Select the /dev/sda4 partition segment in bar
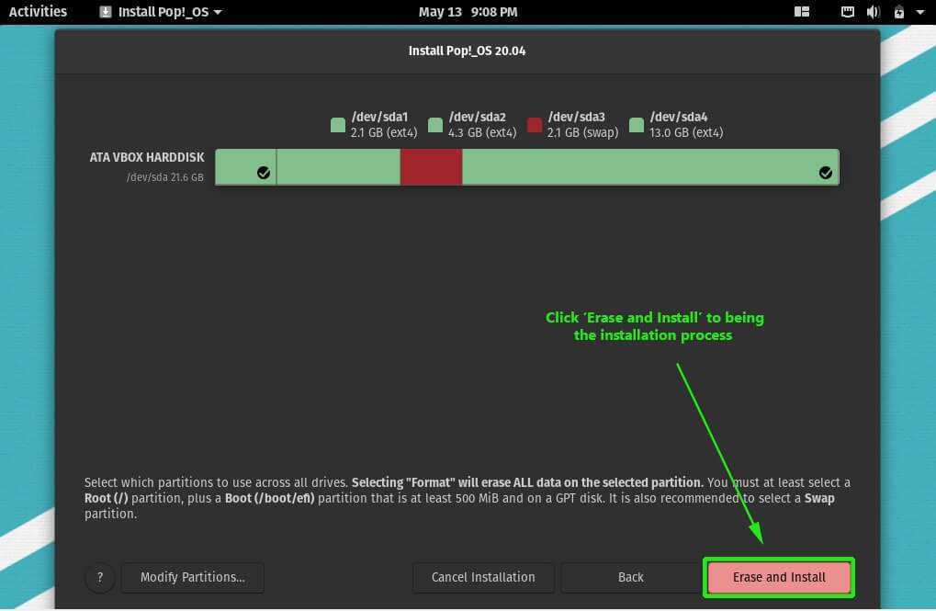 point(650,166)
